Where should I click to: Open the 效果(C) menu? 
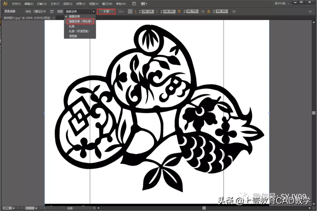(81, 4)
